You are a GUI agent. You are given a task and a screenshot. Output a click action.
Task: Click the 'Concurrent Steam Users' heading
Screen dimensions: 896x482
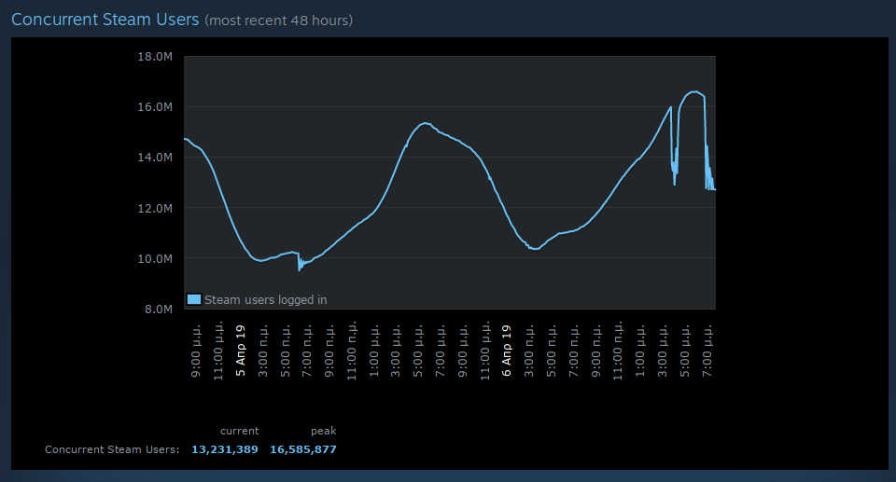point(105,20)
